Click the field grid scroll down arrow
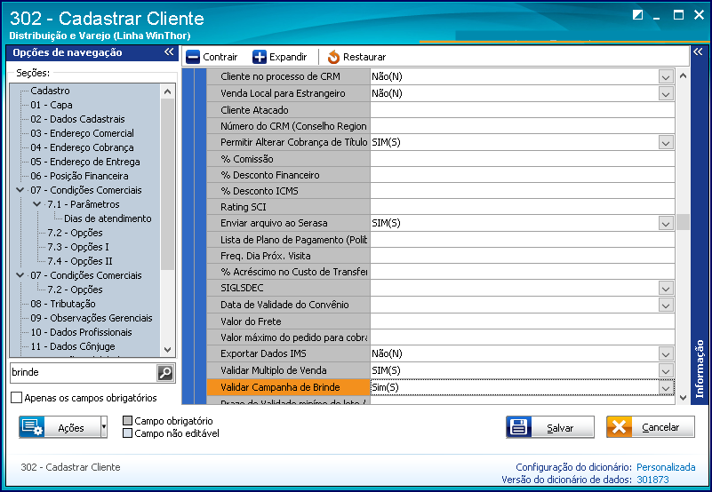 click(683, 398)
